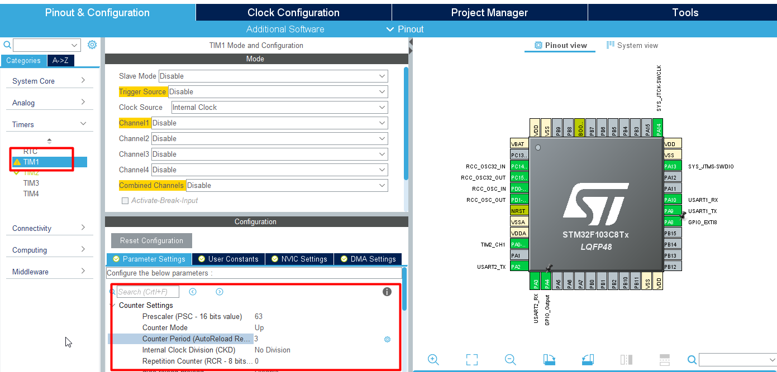The image size is (777, 372).
Task: Open the Channel3 dropdown
Action: coord(269,154)
